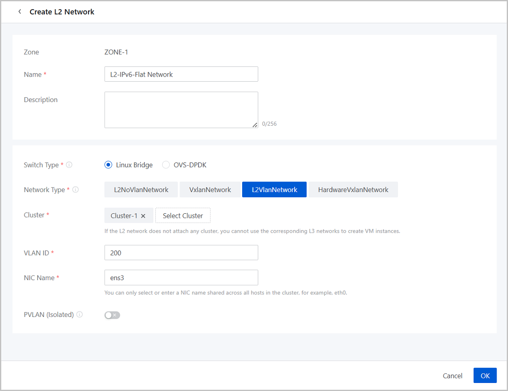This screenshot has width=508, height=391.
Task: Grab the Description box resize handle
Action: [x=255, y=125]
